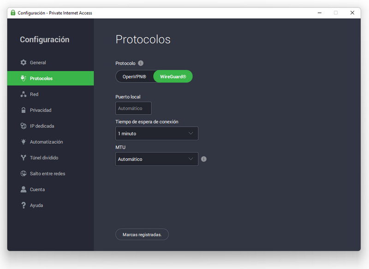Go to Salto entre redes section
This screenshot has height=269, width=369.
[x=50, y=173]
